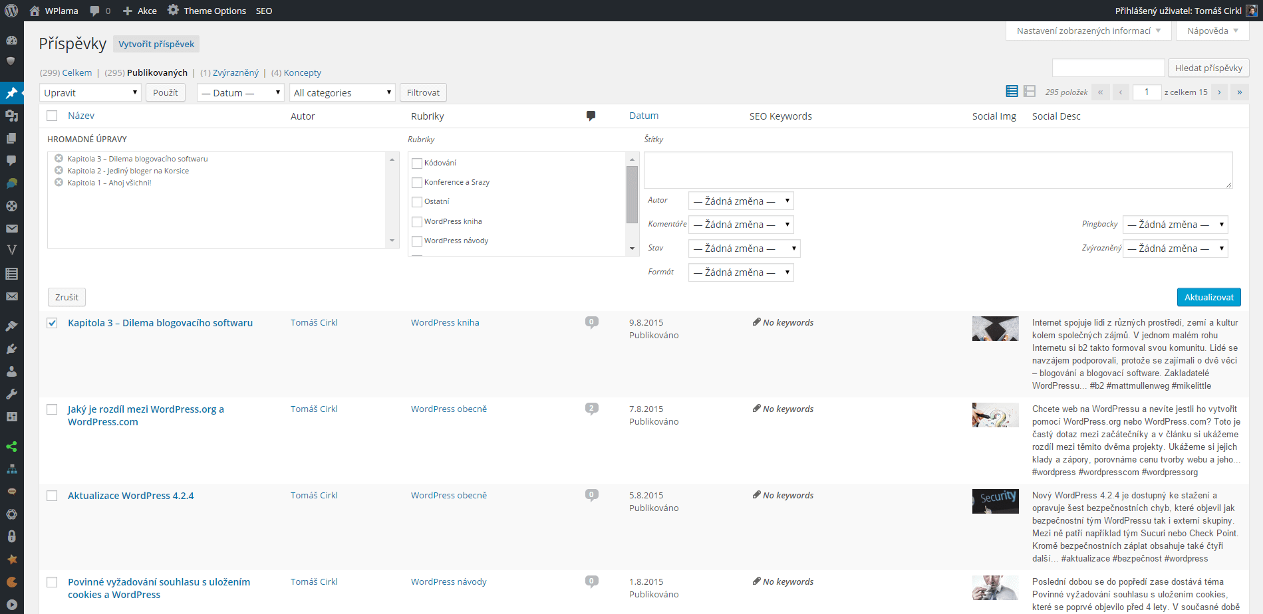Select the Jaký je rozdíl post checkbox
Image resolution: width=1263 pixels, height=614 pixels.
pos(52,409)
